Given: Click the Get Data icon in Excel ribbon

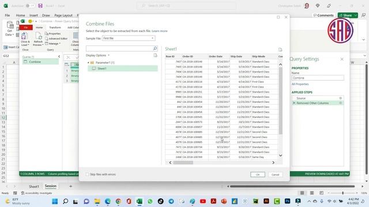Looking at the screenshot, I should pos(10,25).
